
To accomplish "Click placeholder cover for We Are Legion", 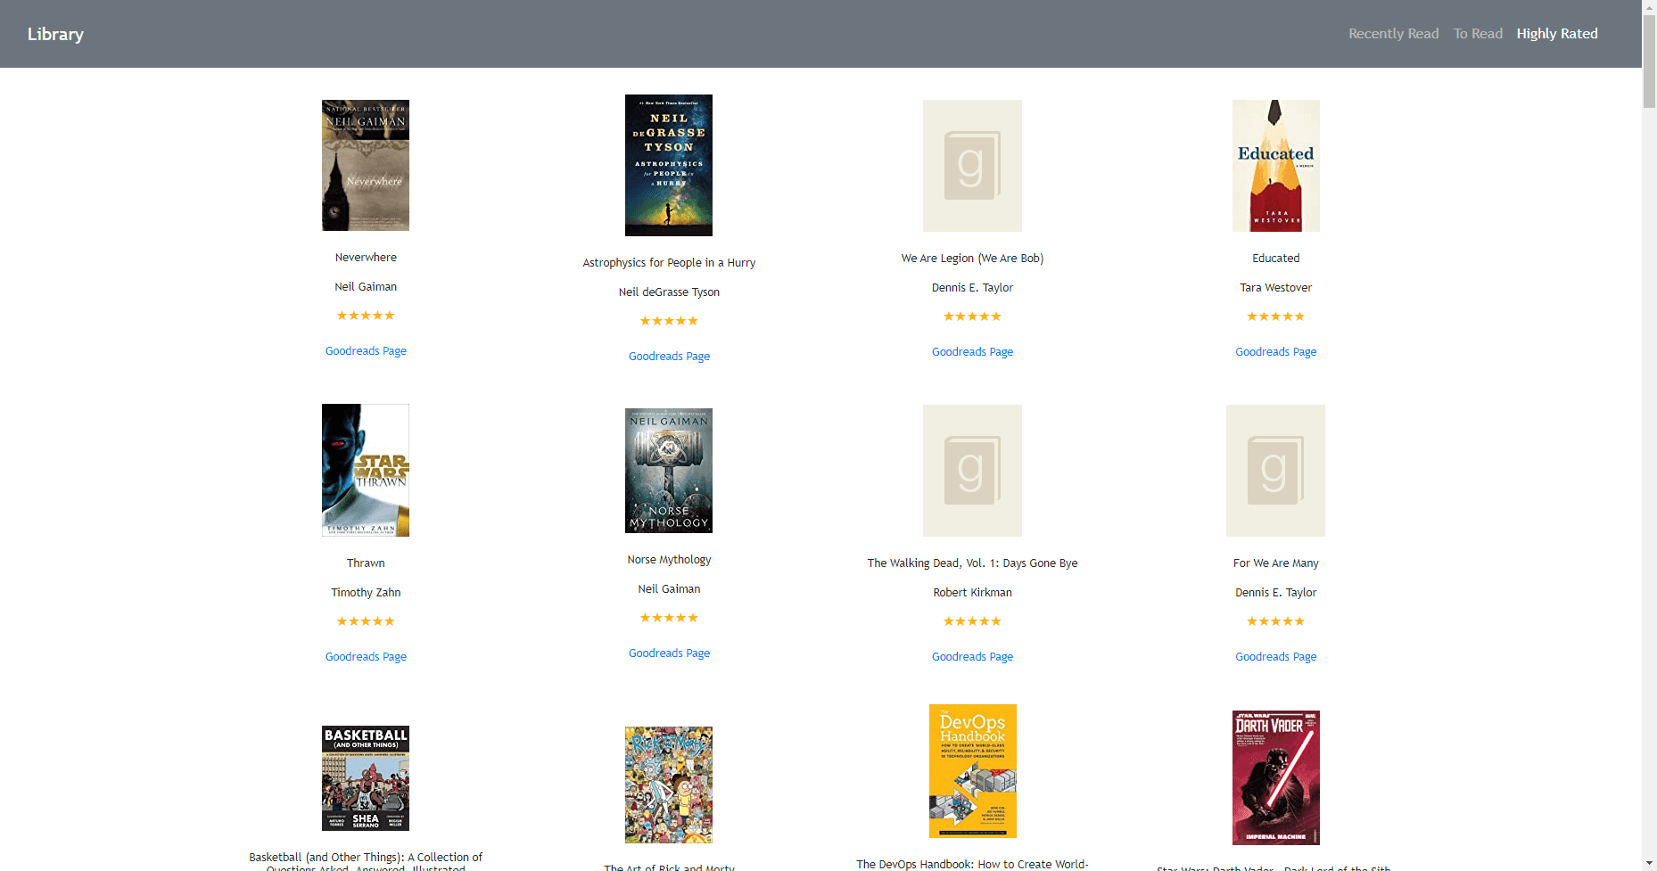I will point(972,166).
